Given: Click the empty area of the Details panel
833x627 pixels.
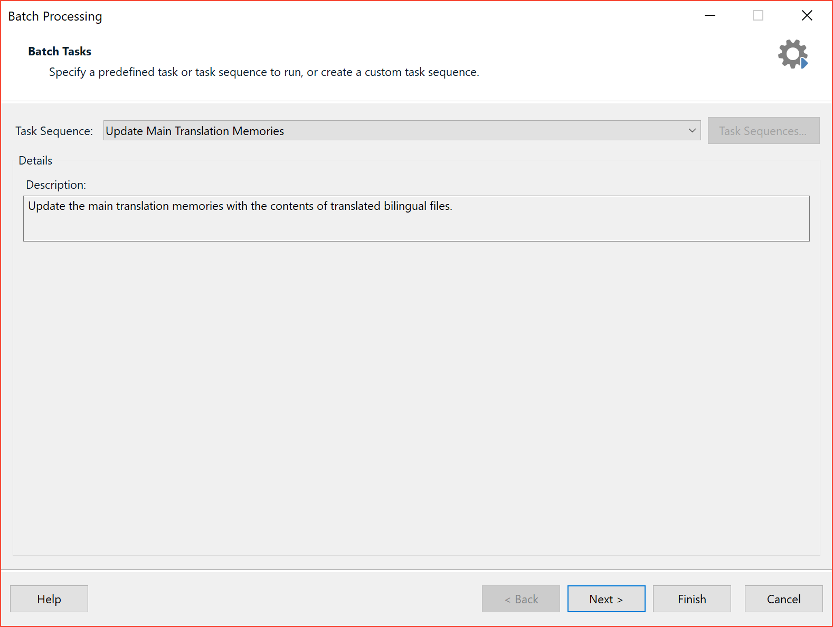Looking at the screenshot, I should pos(416,396).
